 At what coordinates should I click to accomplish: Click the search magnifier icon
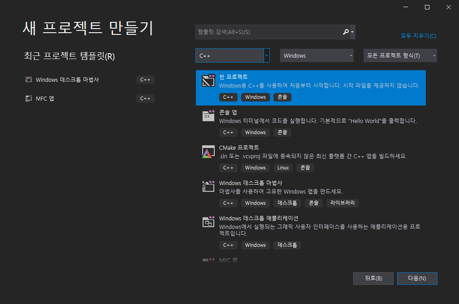(x=346, y=32)
